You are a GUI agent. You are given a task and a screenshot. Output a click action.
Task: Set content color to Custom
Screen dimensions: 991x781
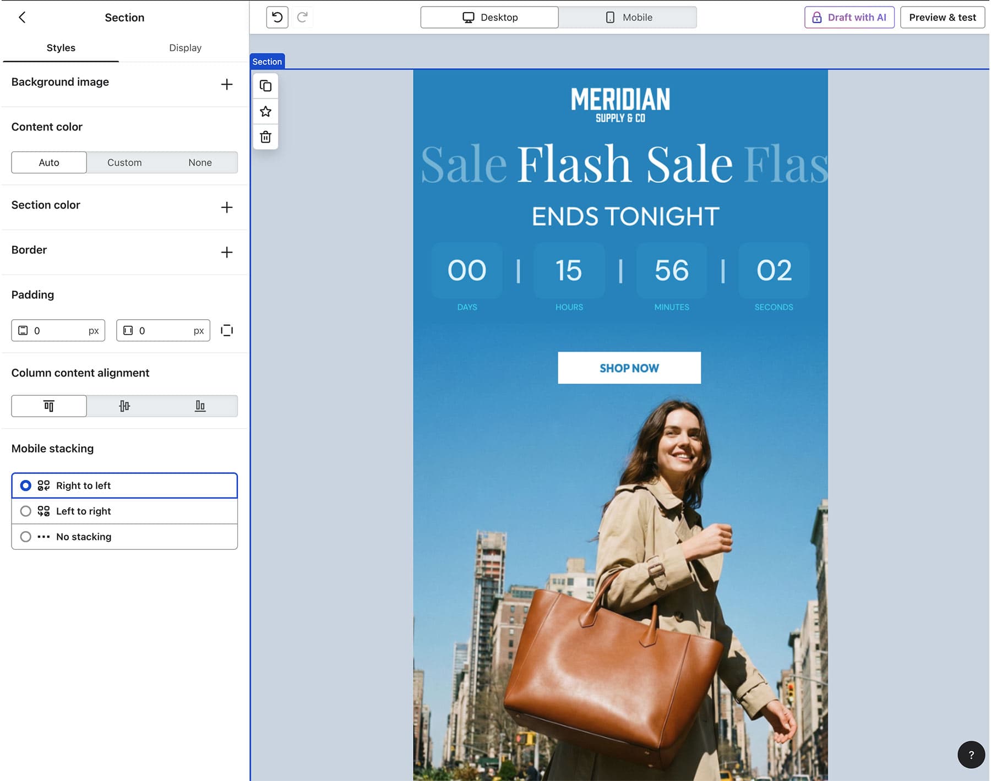[124, 162]
